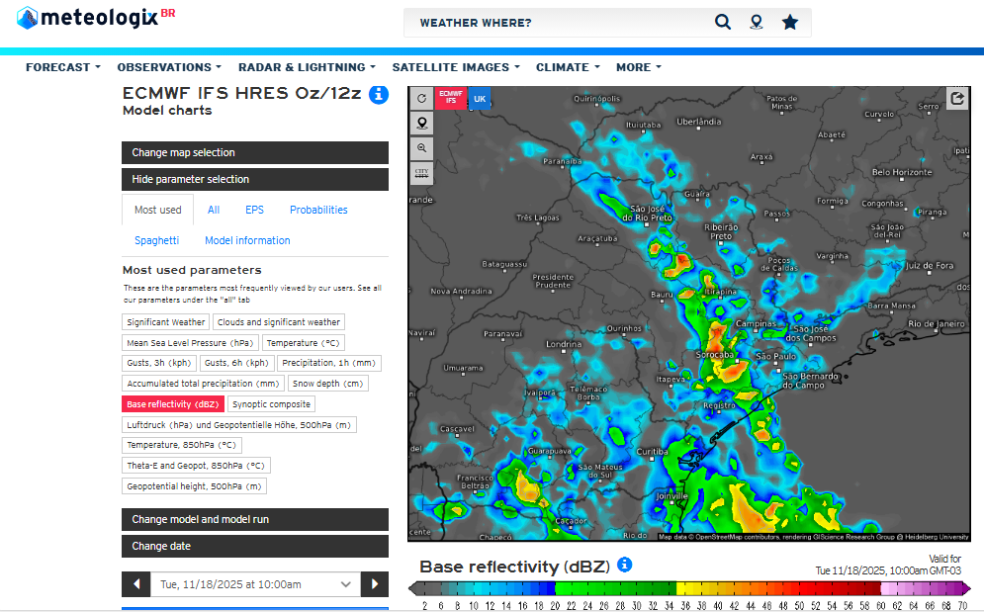984x612 pixels.
Task: Click the map zoom magnifier icon
Action: [422, 148]
